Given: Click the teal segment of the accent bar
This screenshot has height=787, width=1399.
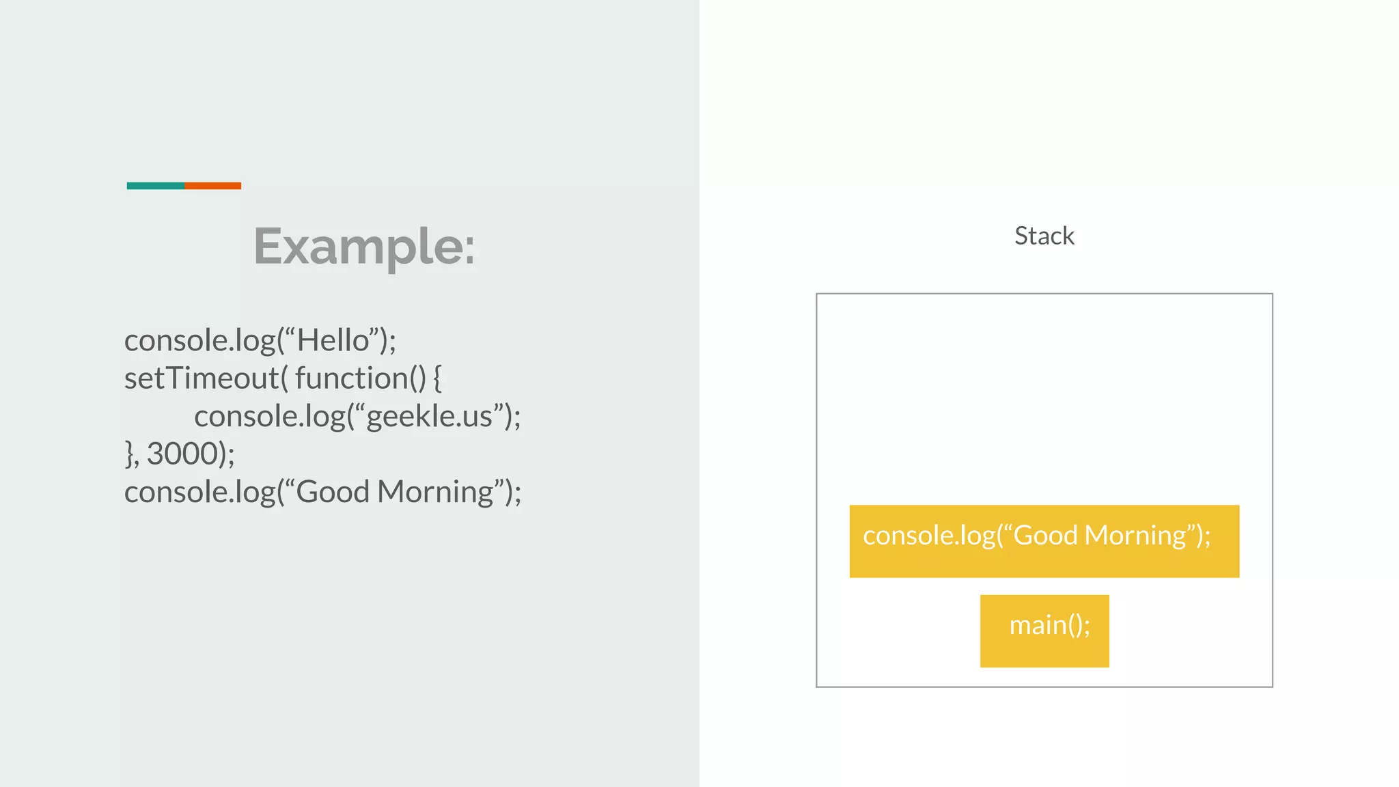Looking at the screenshot, I should coord(155,186).
